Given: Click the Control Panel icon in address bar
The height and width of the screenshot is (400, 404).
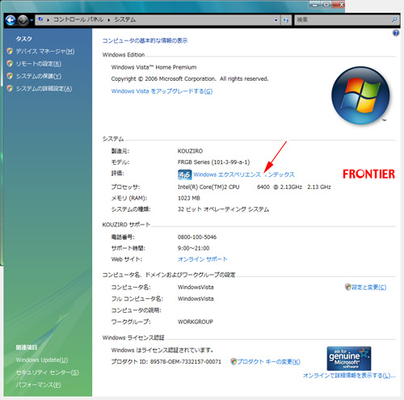Looking at the screenshot, I should coord(40,19).
